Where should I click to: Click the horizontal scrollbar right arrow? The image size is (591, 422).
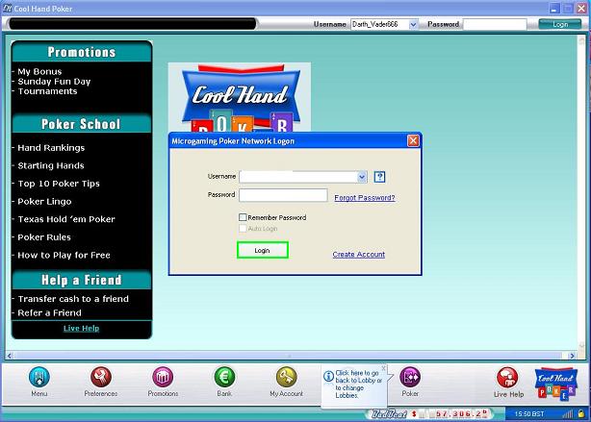click(x=572, y=356)
